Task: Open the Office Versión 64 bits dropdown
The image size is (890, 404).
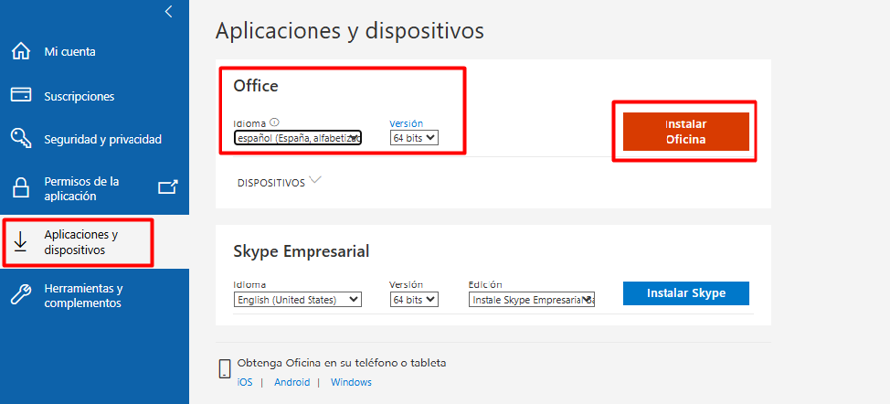Action: pyautogui.click(x=414, y=137)
